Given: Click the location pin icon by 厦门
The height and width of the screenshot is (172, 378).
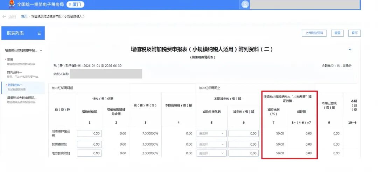Looking at the screenshot, I should (70, 4).
